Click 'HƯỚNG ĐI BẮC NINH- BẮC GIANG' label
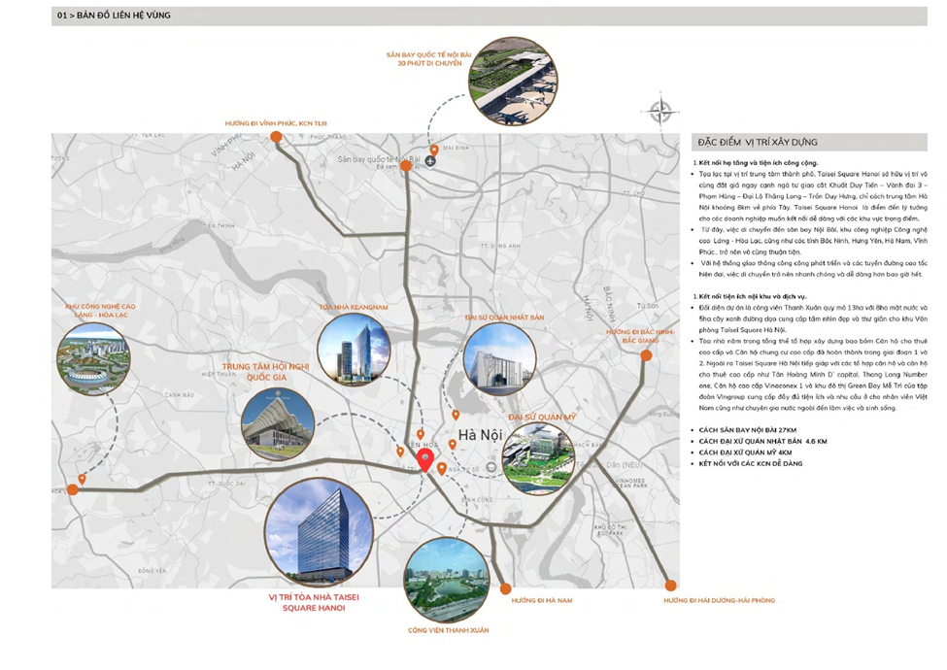Viewport: 947px width, 670px height. point(640,336)
